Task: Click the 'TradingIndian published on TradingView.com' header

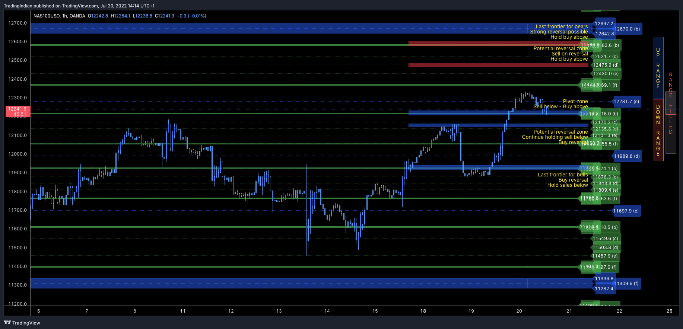Action: click(79, 6)
